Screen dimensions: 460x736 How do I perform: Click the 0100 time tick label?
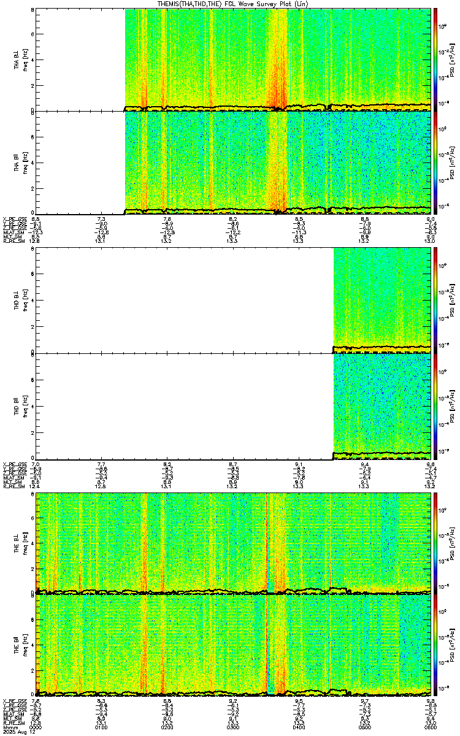pos(101,727)
